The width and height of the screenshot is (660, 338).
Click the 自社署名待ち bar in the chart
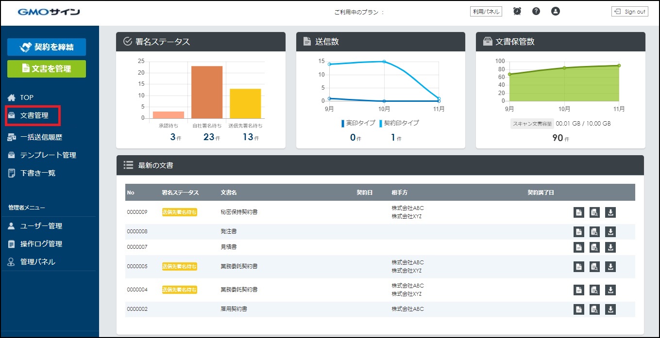click(206, 92)
